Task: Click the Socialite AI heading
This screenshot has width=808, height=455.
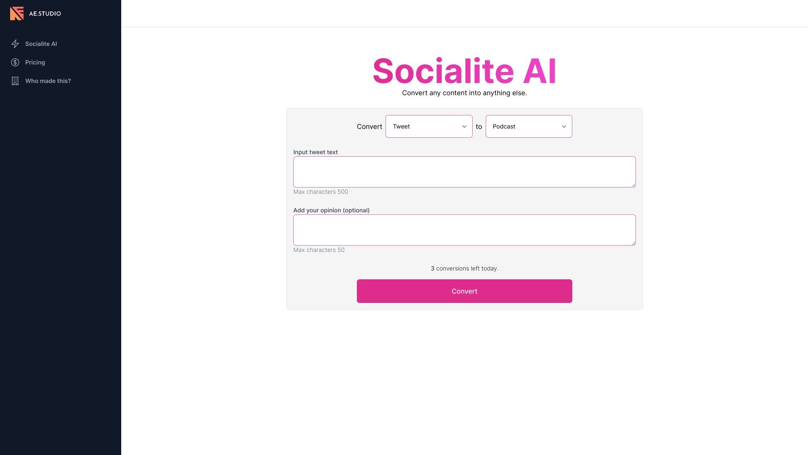Action: (464, 71)
